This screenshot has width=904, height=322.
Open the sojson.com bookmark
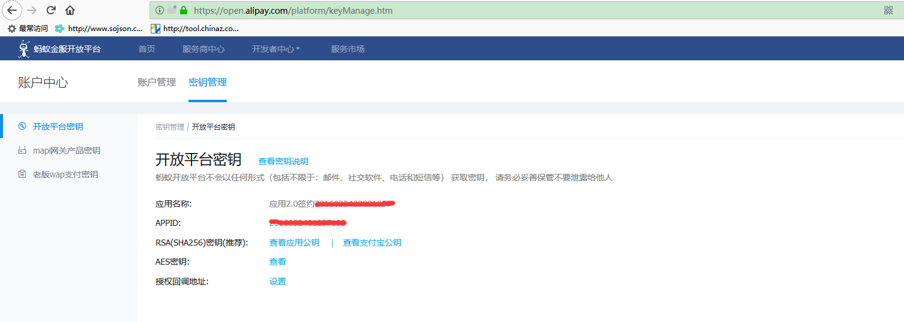click(x=99, y=28)
